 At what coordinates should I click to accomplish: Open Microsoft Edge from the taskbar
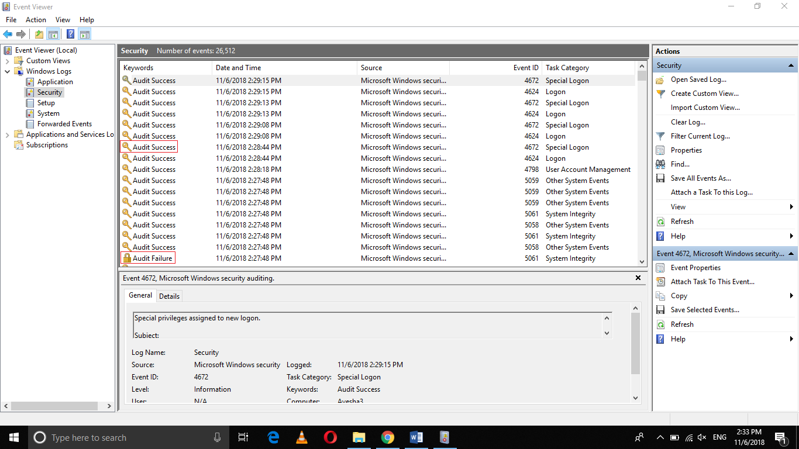click(273, 437)
